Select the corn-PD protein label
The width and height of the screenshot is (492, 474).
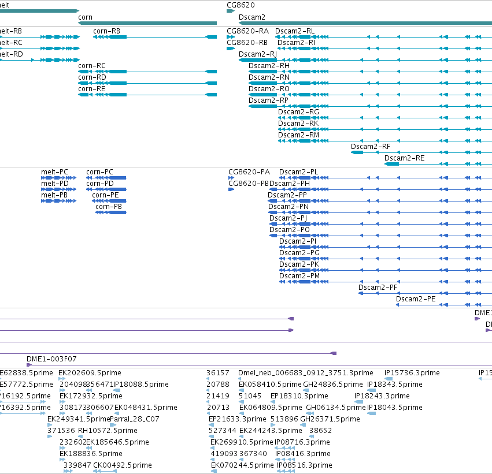(x=100, y=184)
